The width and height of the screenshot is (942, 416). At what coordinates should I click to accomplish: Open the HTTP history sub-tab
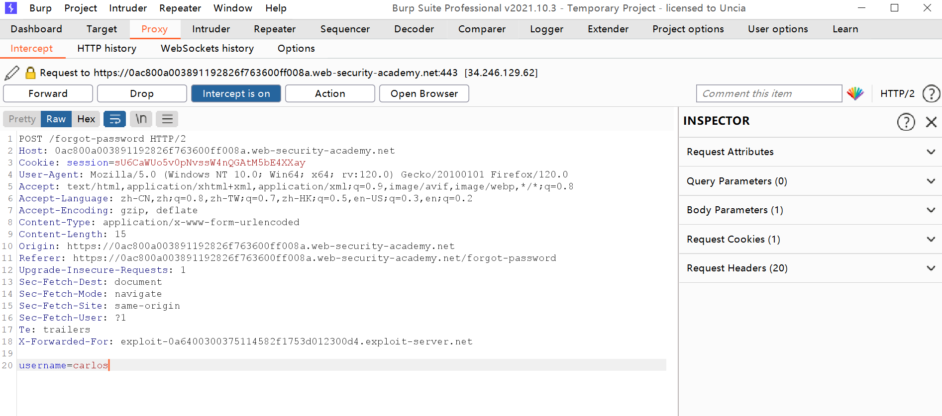[106, 49]
